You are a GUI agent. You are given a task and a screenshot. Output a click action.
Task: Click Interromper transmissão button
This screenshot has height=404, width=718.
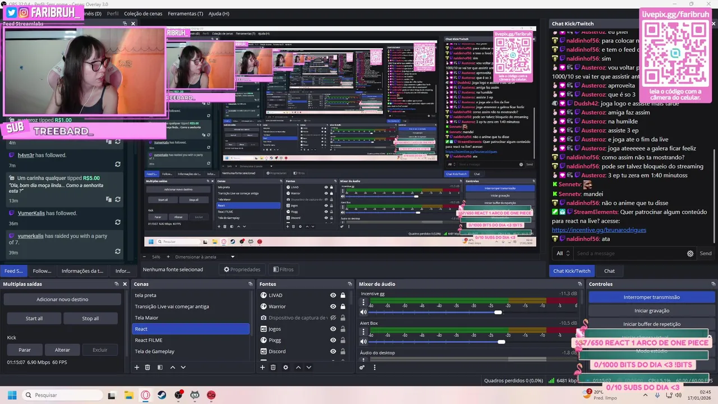[x=651, y=297]
